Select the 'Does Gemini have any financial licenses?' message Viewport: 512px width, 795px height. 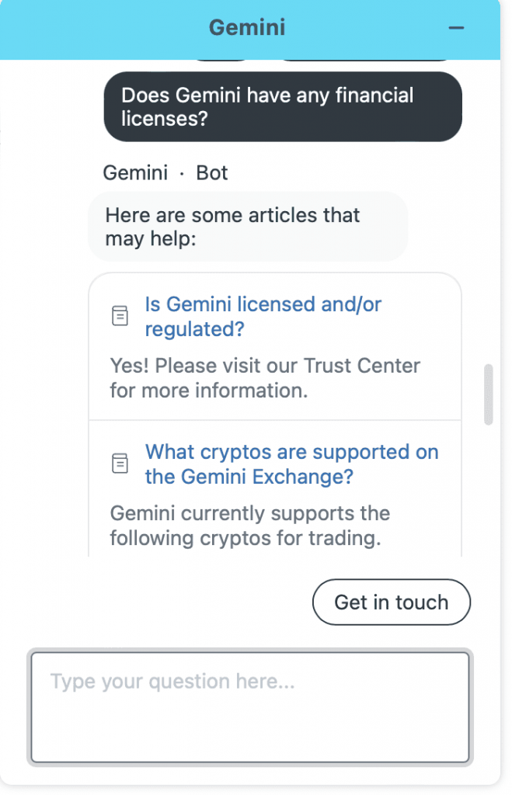[x=283, y=106]
